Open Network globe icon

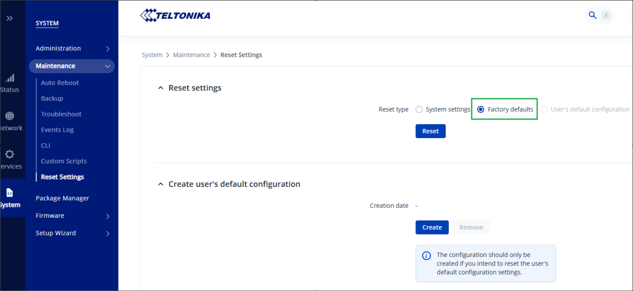click(x=10, y=116)
